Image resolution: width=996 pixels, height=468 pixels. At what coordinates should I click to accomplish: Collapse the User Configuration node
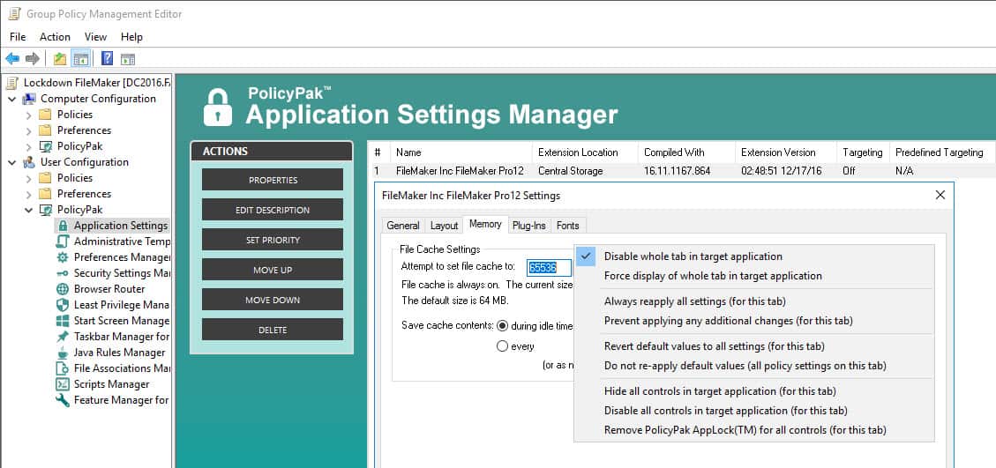click(x=11, y=162)
